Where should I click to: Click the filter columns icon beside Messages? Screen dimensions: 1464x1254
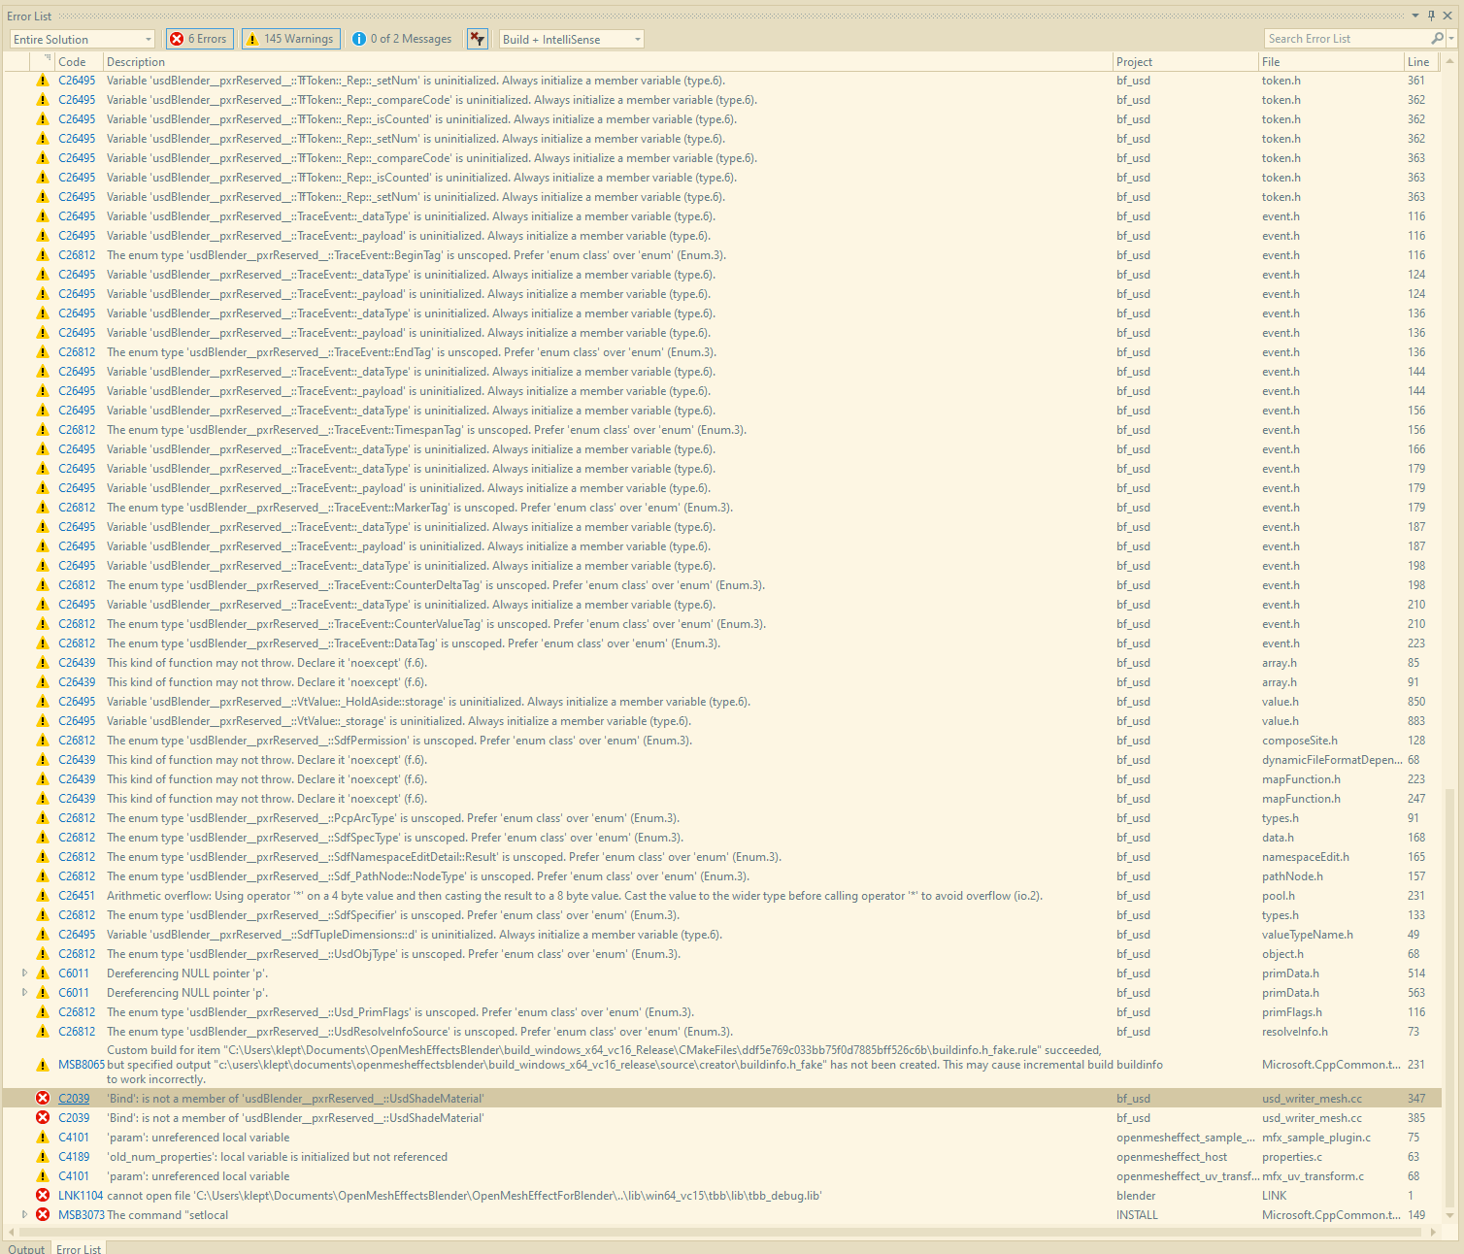click(477, 39)
